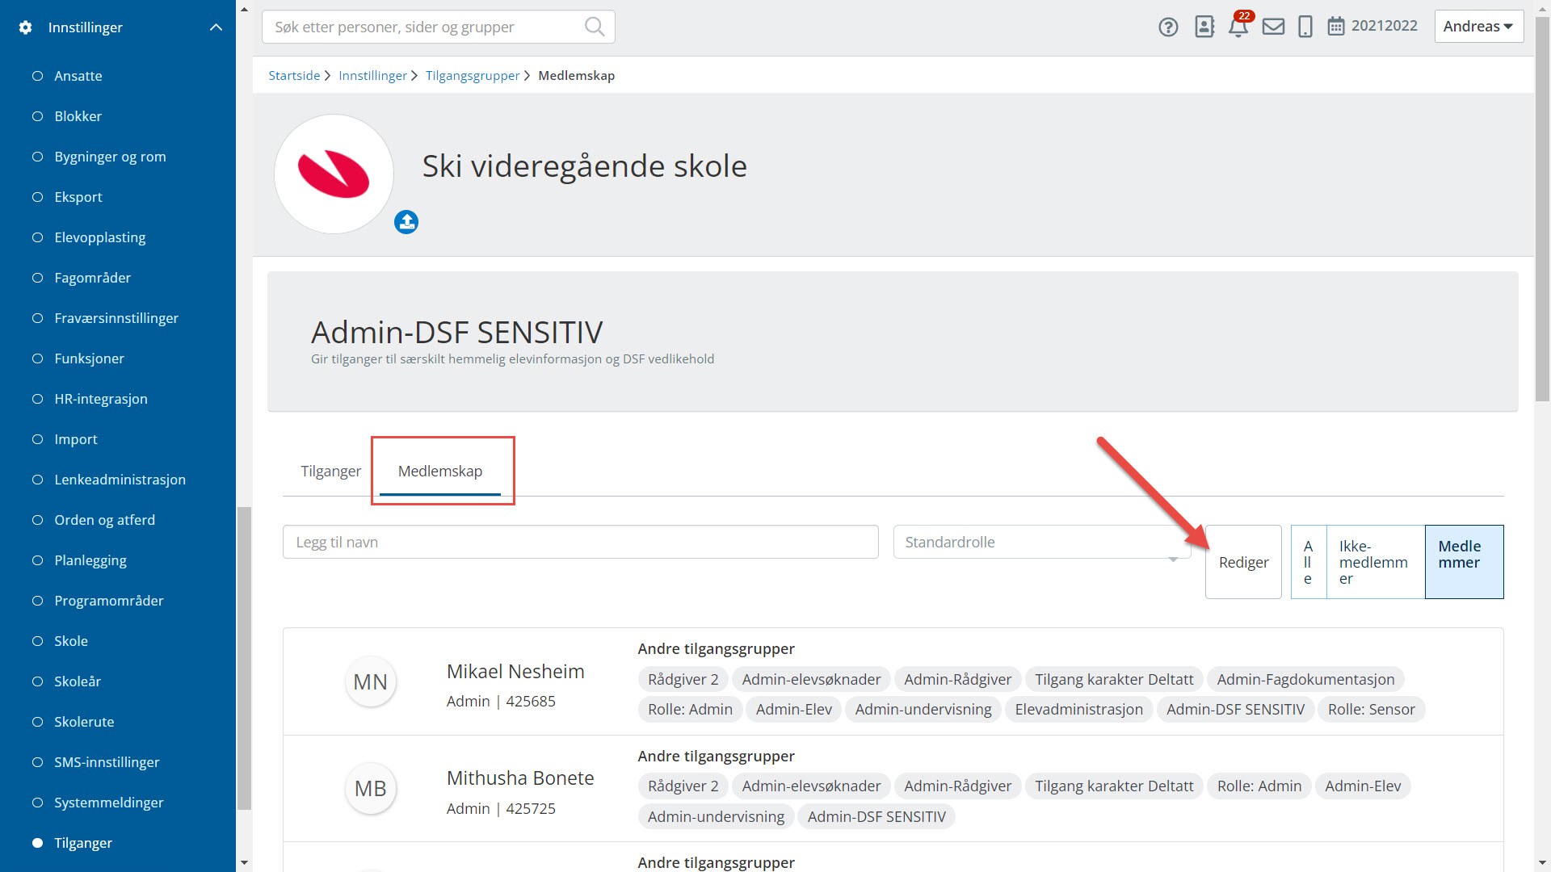Go to Startside breadcrumb

pyautogui.click(x=294, y=75)
